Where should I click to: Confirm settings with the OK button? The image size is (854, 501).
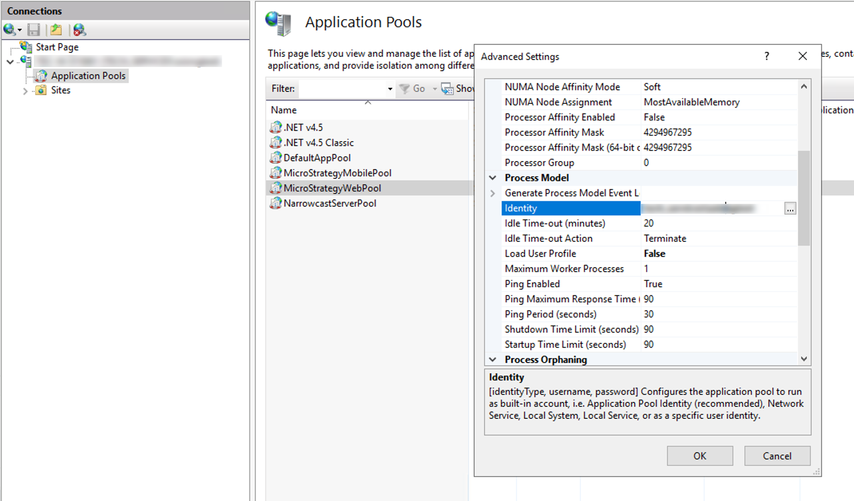tap(699, 456)
